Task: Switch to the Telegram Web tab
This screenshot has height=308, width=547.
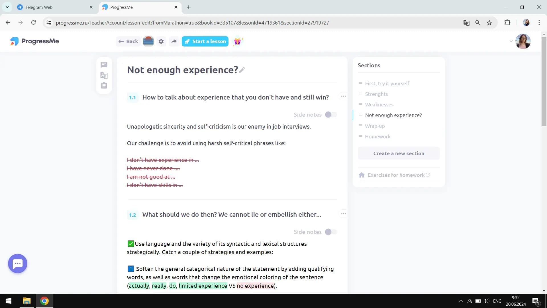Action: tap(39, 7)
